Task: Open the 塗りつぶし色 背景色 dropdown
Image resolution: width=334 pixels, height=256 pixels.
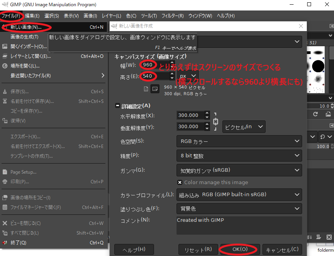Action: point(239,209)
